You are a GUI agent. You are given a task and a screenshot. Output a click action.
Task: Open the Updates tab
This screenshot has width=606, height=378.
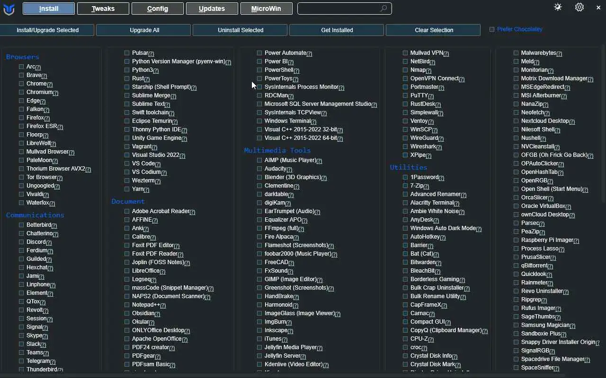[x=212, y=9]
